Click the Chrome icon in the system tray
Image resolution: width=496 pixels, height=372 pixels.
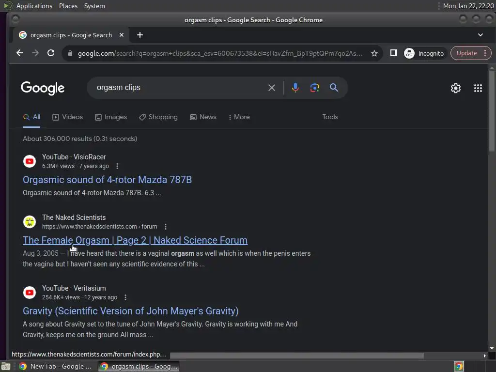point(459,366)
